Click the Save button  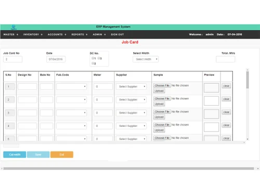38,154
